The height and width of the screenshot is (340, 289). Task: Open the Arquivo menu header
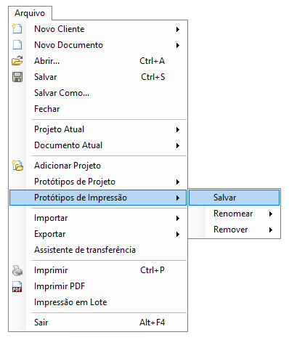[30, 13]
